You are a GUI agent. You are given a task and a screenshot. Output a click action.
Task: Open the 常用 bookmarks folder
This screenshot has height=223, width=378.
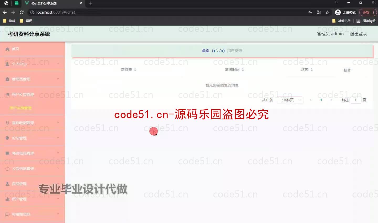pos(26,21)
